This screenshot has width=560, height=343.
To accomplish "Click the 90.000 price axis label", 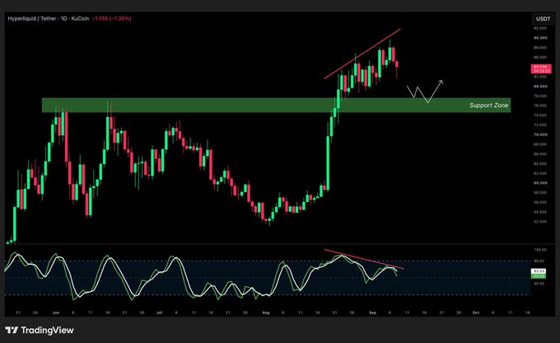I will click(540, 38).
